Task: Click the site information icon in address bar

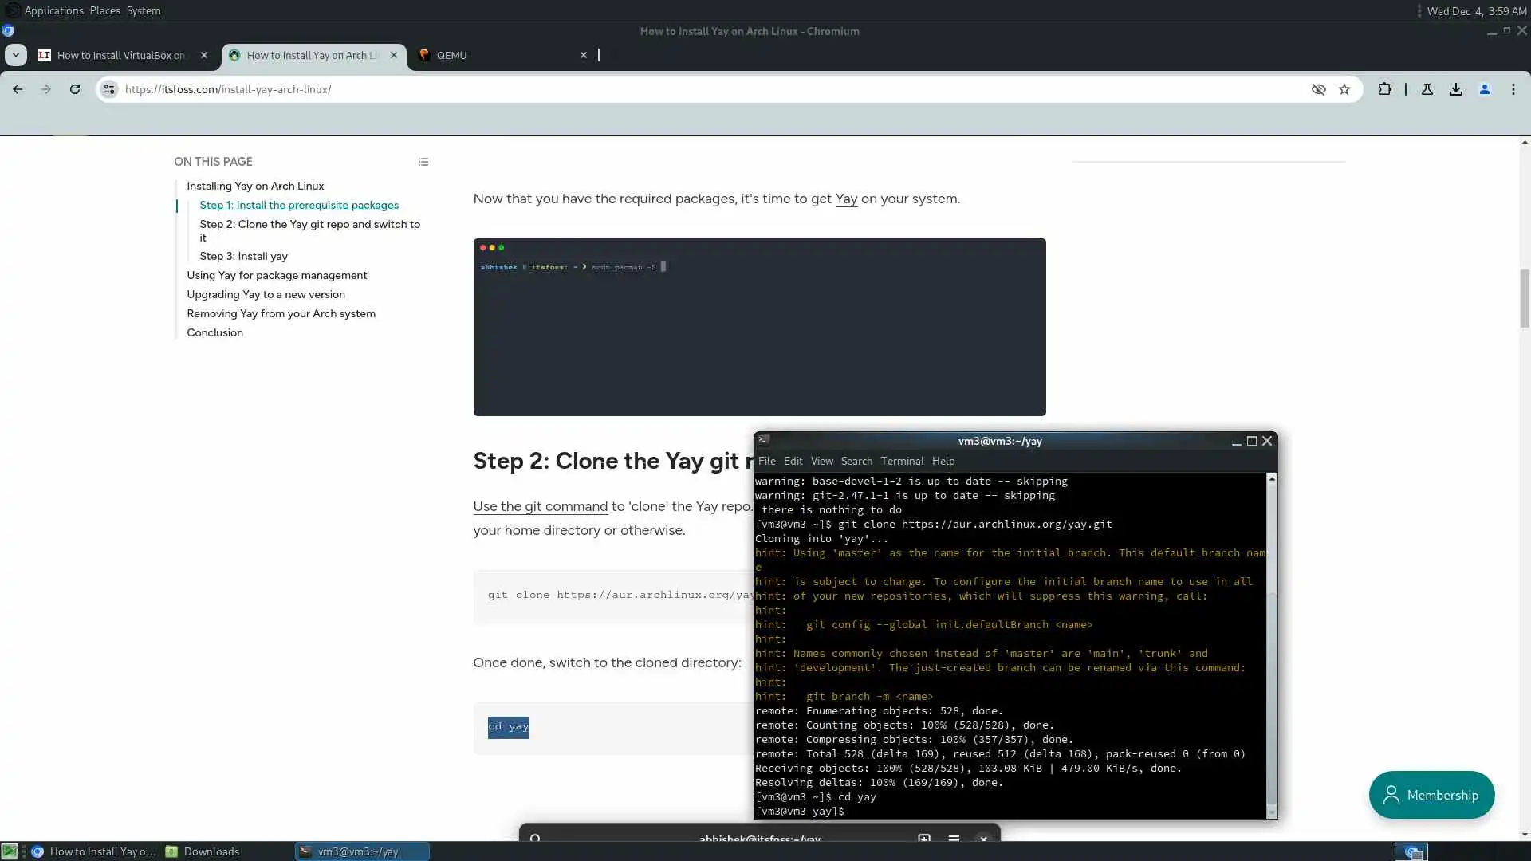Action: tap(109, 89)
